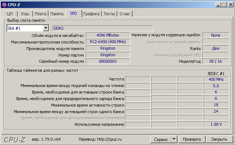This screenshot has height=145, width=235.
Task: Click the JEDEC #1 column header
Action: pos(216,74)
